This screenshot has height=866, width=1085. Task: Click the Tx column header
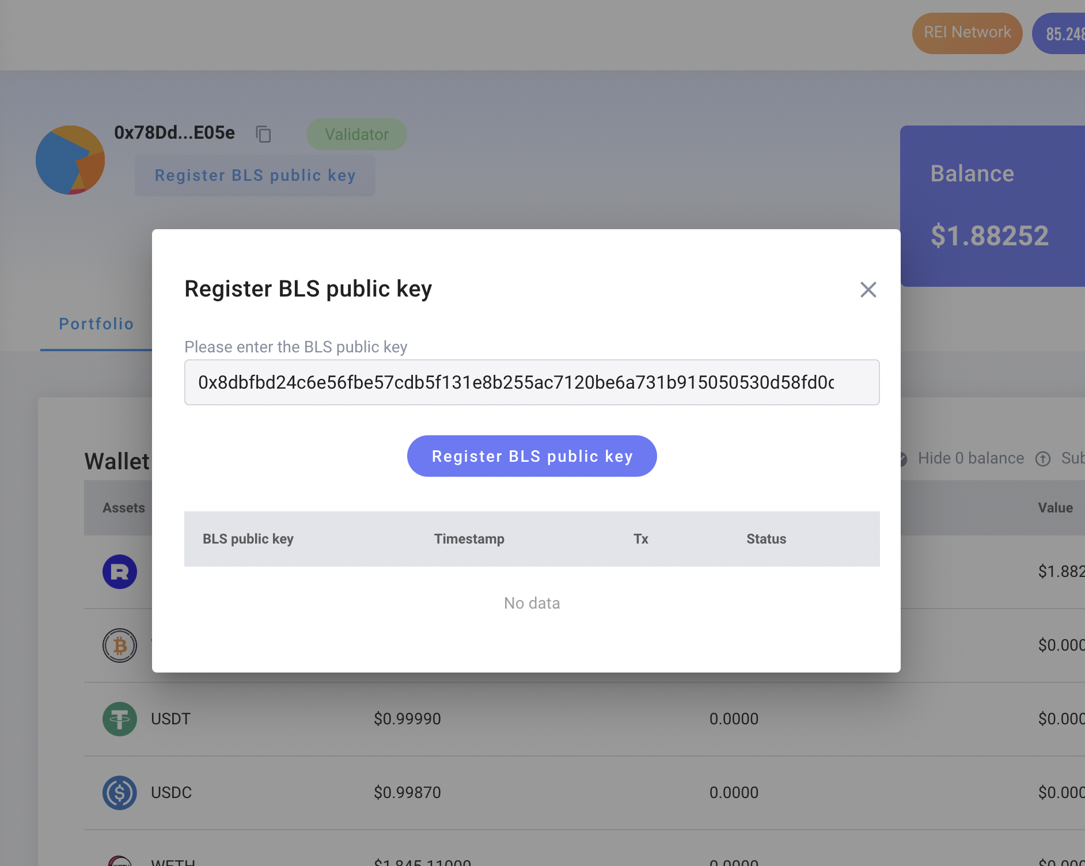click(x=640, y=539)
